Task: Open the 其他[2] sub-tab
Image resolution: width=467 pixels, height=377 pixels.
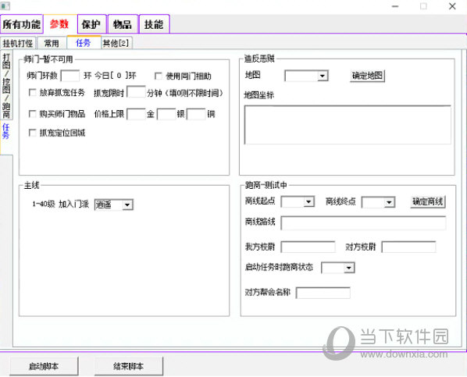Action: [x=116, y=44]
